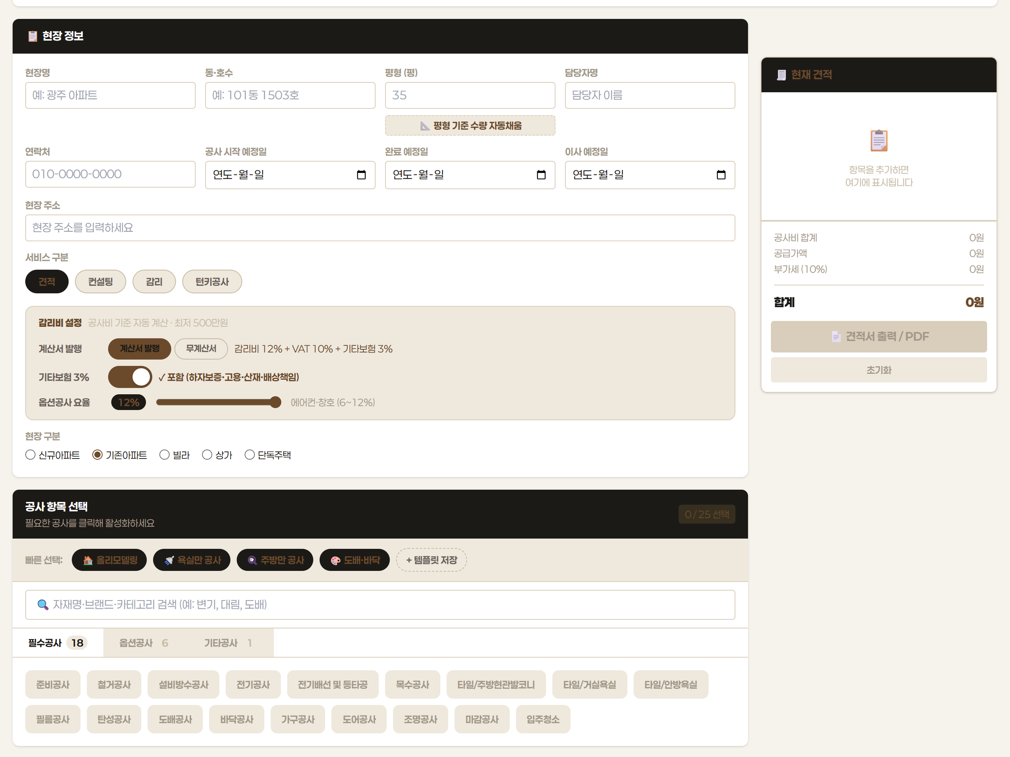Activate the 철거공사 work item

click(x=114, y=684)
